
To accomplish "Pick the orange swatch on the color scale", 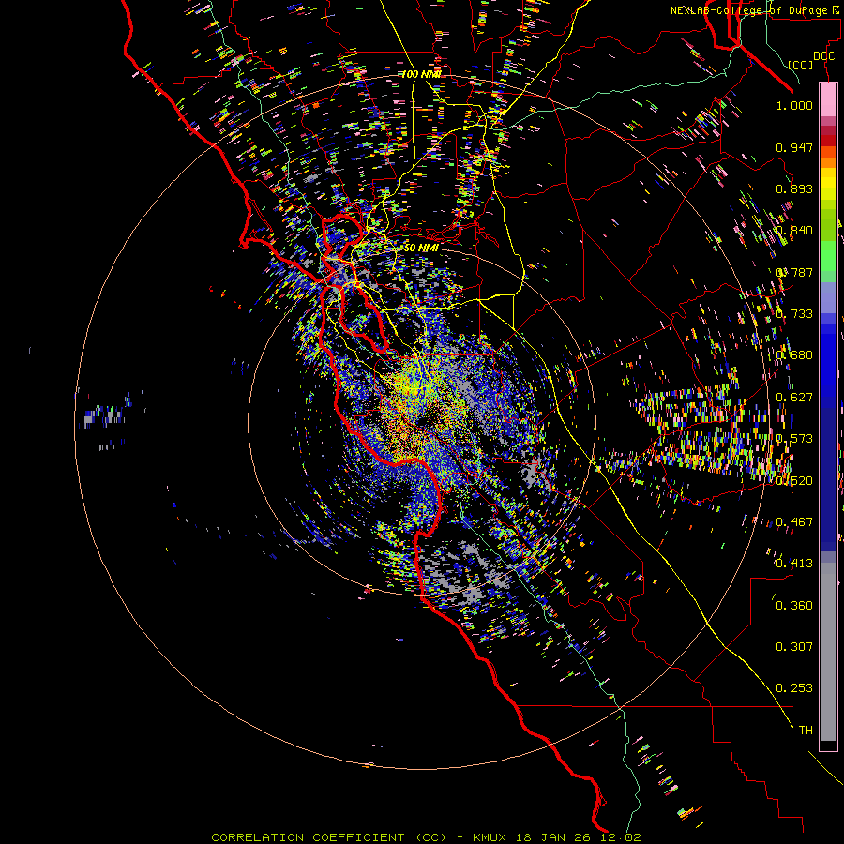I will click(828, 162).
